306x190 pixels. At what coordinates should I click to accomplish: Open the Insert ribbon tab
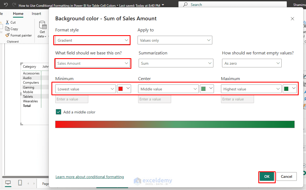click(x=37, y=14)
